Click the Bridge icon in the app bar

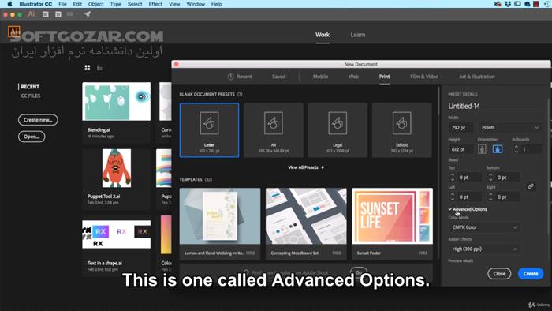click(x=46, y=14)
